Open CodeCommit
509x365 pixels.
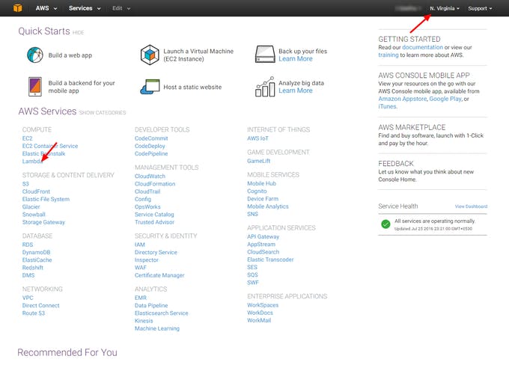[x=151, y=138]
